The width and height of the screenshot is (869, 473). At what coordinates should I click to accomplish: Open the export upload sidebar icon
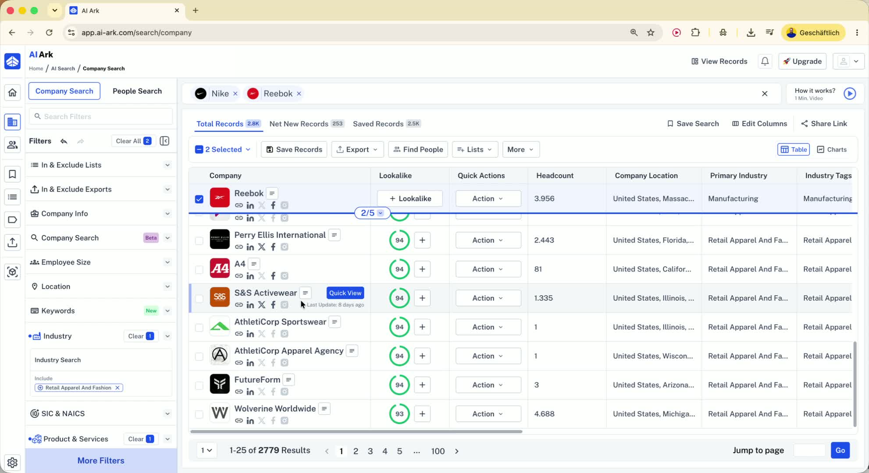[12, 242]
